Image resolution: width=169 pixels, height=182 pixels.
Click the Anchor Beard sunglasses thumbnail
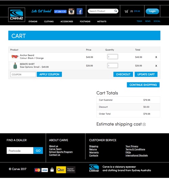click(x=15, y=56)
